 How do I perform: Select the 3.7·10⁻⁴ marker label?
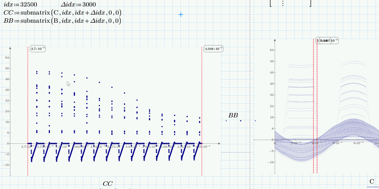pos(38,49)
